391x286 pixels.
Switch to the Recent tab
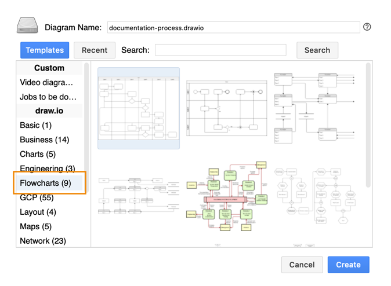[x=95, y=50]
